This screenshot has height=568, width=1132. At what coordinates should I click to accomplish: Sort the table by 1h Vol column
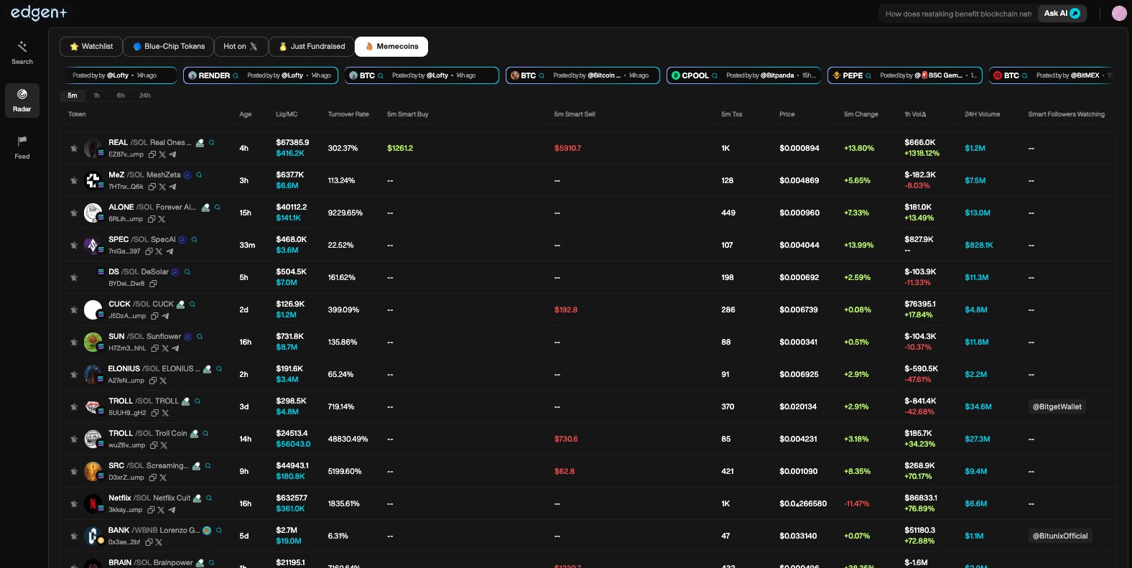(915, 114)
